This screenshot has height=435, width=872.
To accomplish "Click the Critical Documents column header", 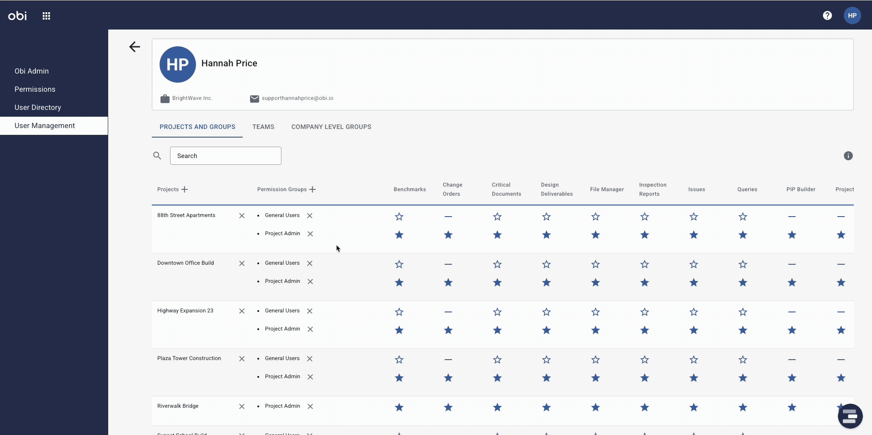I will pos(506,189).
